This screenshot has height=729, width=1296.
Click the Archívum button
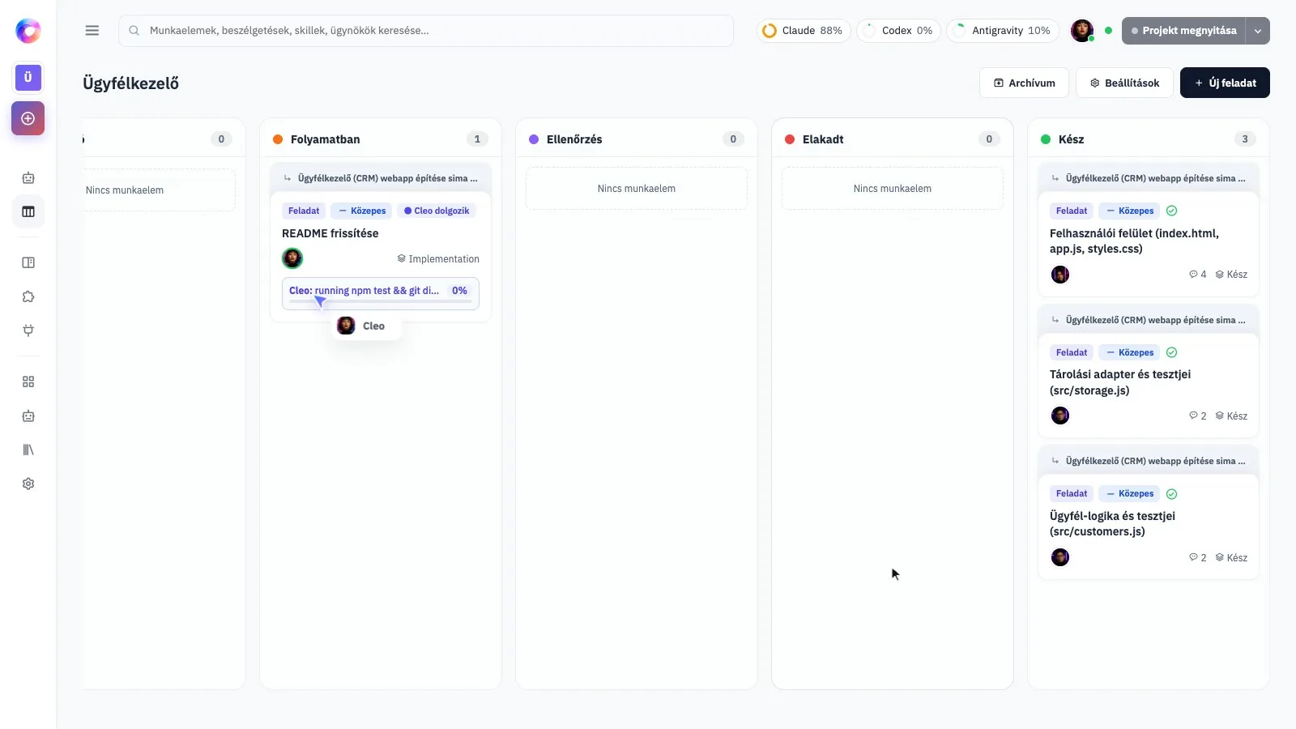tap(1024, 83)
